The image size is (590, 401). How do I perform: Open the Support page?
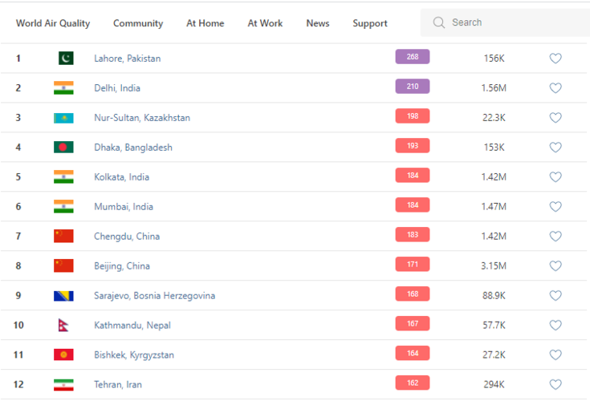coord(370,23)
